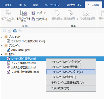Click the インポート icon in ribbon
Image resolution: width=104 pixels, height=99 pixels.
click(x=33, y=13)
